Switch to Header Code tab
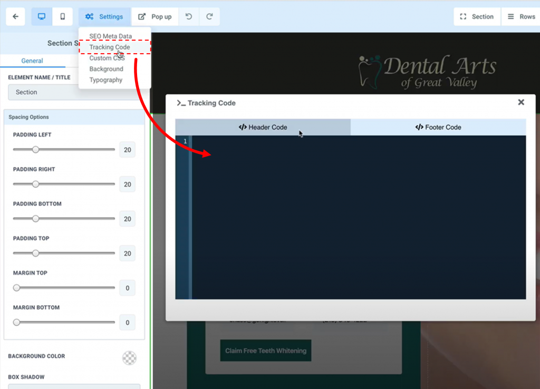540x389 pixels. pyautogui.click(x=263, y=127)
